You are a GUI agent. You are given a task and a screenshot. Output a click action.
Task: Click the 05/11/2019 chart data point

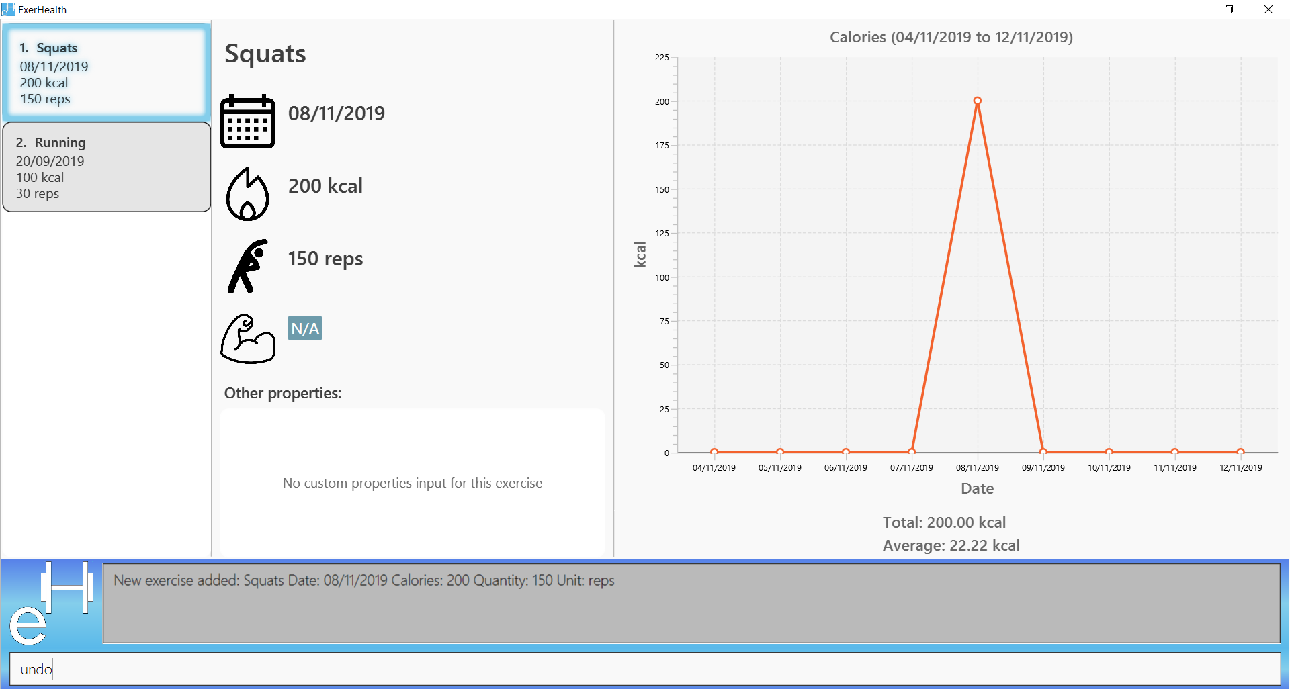tap(780, 451)
